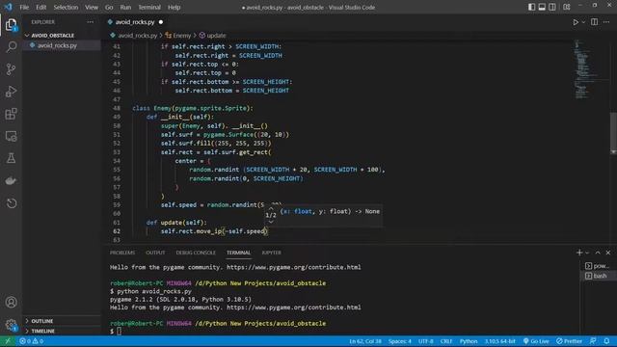Open the Terminal menu
The width and height of the screenshot is (617, 347).
point(149,7)
